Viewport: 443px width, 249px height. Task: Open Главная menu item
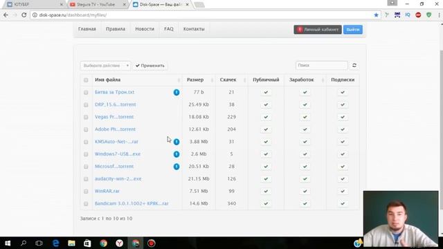pyautogui.click(x=87, y=29)
